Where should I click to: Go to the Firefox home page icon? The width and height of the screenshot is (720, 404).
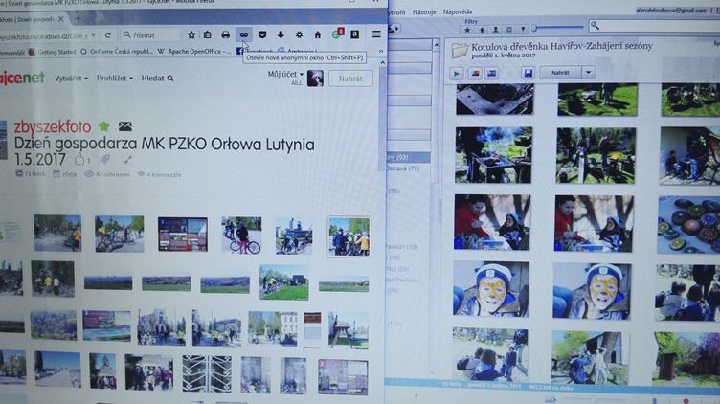click(317, 34)
